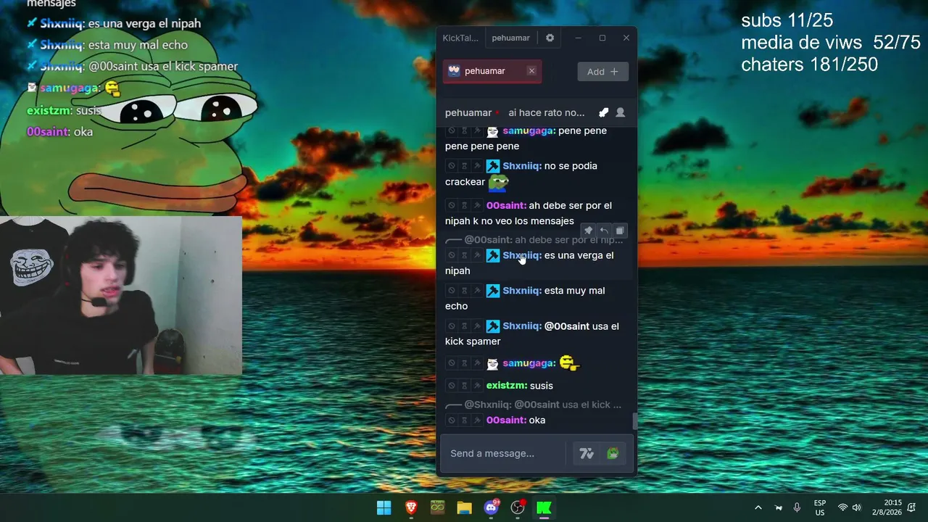This screenshot has width=928, height=522.
Task: Open the 7TV emote picker
Action: click(587, 454)
